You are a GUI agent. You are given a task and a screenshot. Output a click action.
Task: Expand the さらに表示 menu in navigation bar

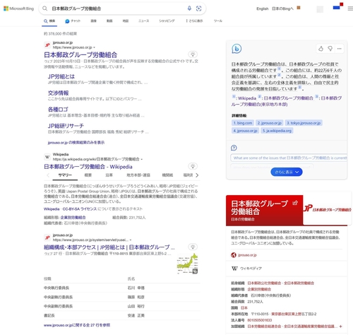[194, 21]
